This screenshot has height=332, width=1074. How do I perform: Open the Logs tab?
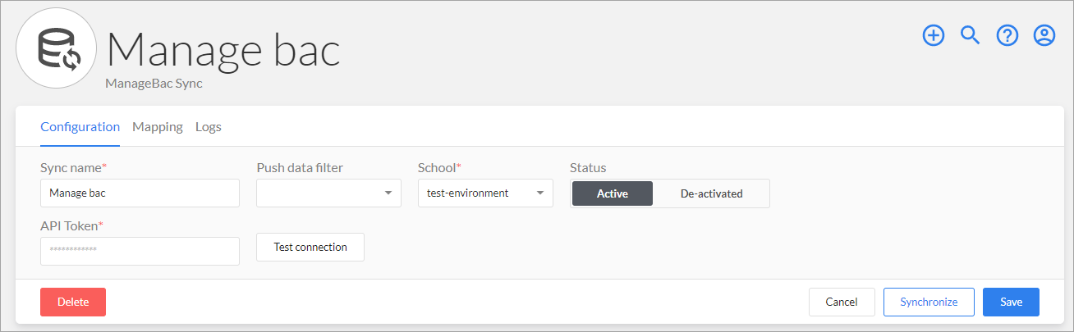tap(209, 127)
